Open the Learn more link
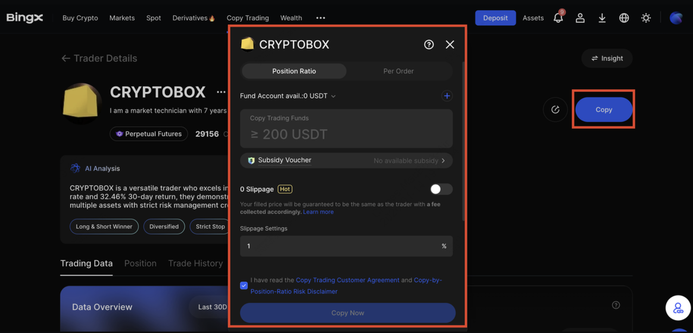693x333 pixels. tap(318, 212)
